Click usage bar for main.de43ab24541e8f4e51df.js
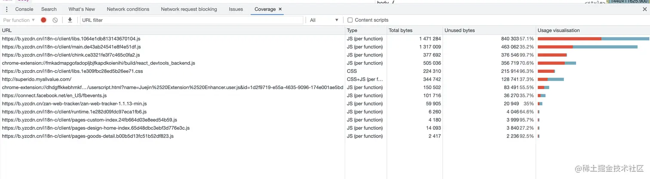 588,47
